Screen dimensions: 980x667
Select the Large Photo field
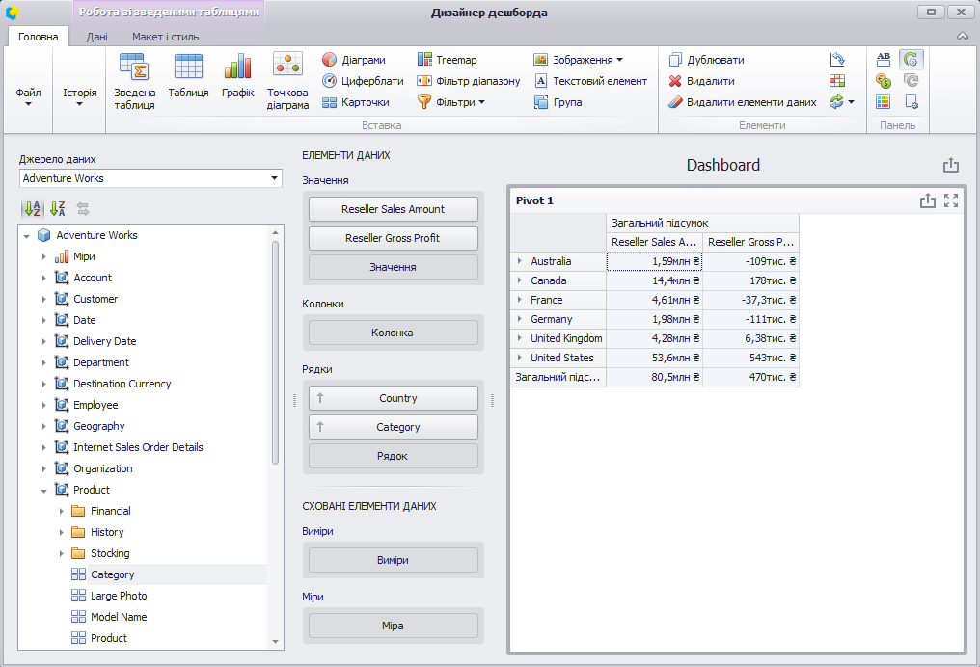(x=119, y=596)
